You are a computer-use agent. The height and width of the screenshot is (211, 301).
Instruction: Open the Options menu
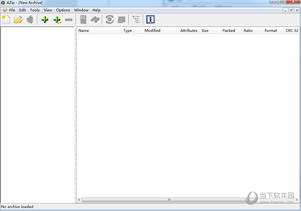tap(63, 10)
